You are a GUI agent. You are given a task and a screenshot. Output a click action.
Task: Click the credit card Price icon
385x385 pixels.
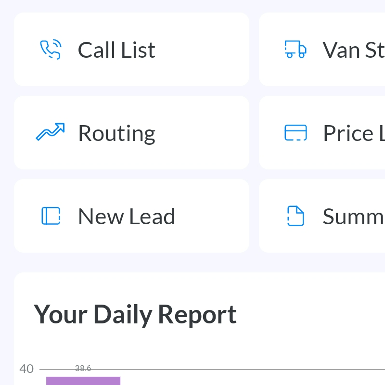295,133
